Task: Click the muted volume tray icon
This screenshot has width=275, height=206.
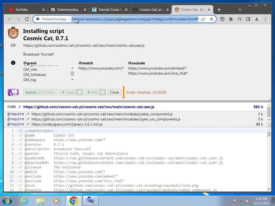Action: pyautogui.click(x=248, y=201)
